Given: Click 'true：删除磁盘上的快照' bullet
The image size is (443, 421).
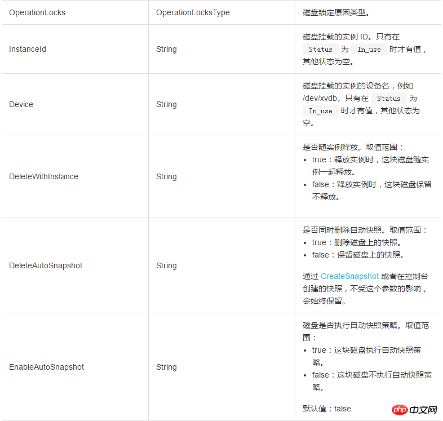Looking at the screenshot, I should [x=357, y=242].
